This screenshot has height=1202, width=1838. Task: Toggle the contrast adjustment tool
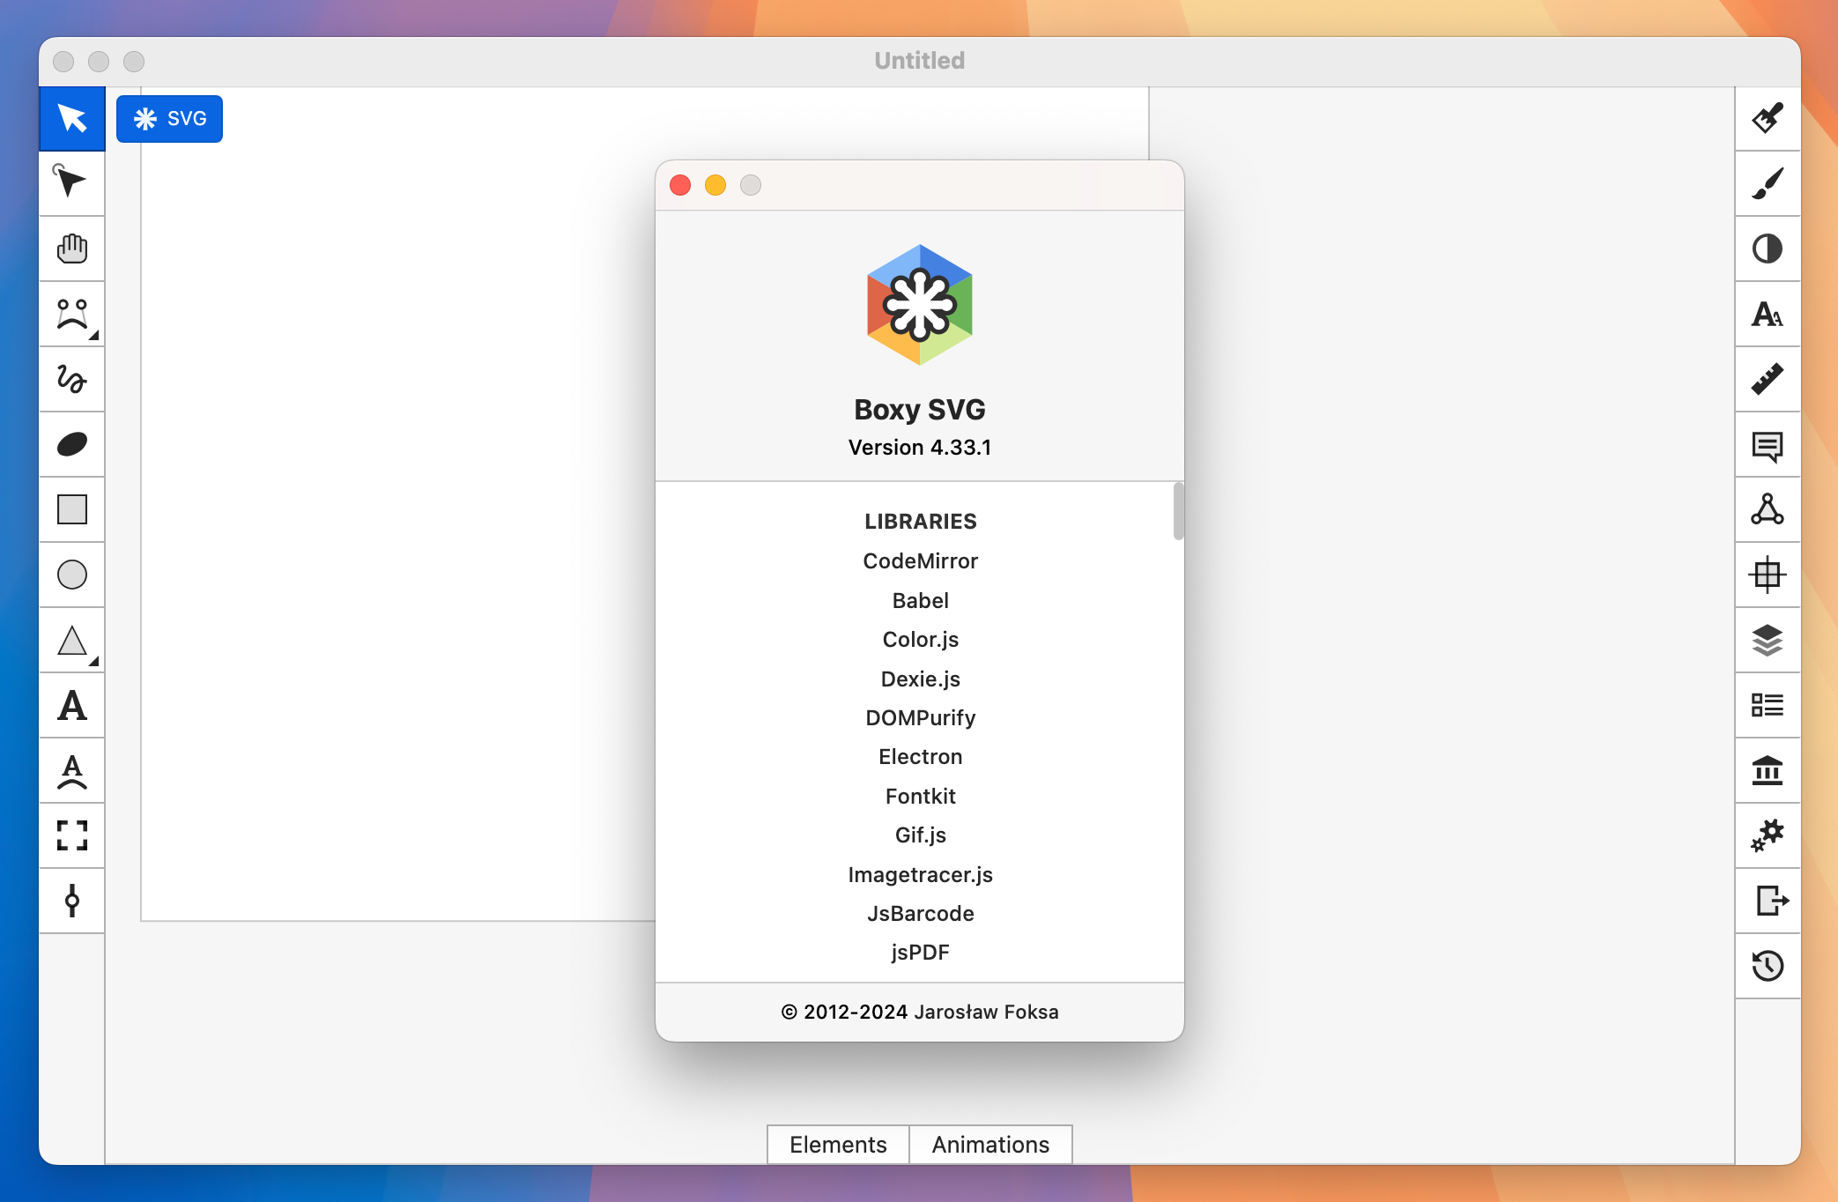1767,249
